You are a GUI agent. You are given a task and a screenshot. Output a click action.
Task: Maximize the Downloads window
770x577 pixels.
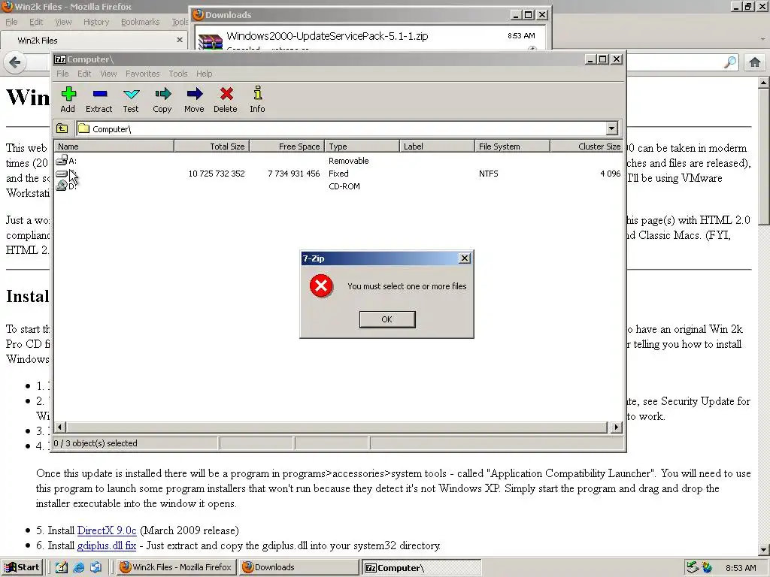tap(529, 15)
